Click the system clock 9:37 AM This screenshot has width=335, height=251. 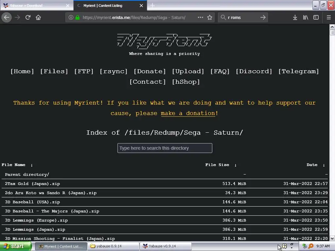(x=323, y=246)
